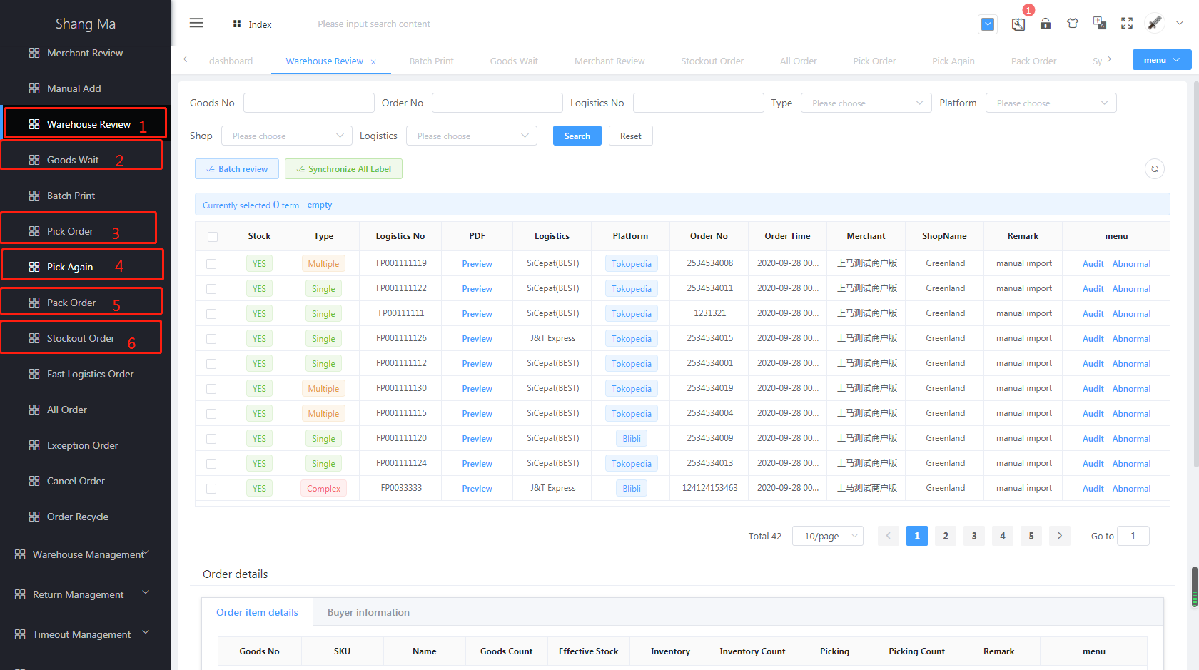This screenshot has height=670, width=1199.
Task: Open the notification log icon with badge
Action: (x=1018, y=24)
